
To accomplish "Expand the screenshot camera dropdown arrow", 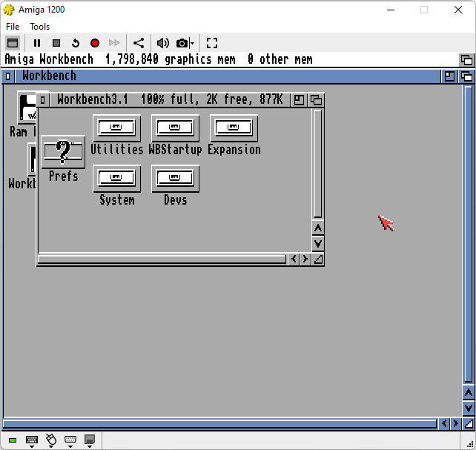I will tap(192, 43).
